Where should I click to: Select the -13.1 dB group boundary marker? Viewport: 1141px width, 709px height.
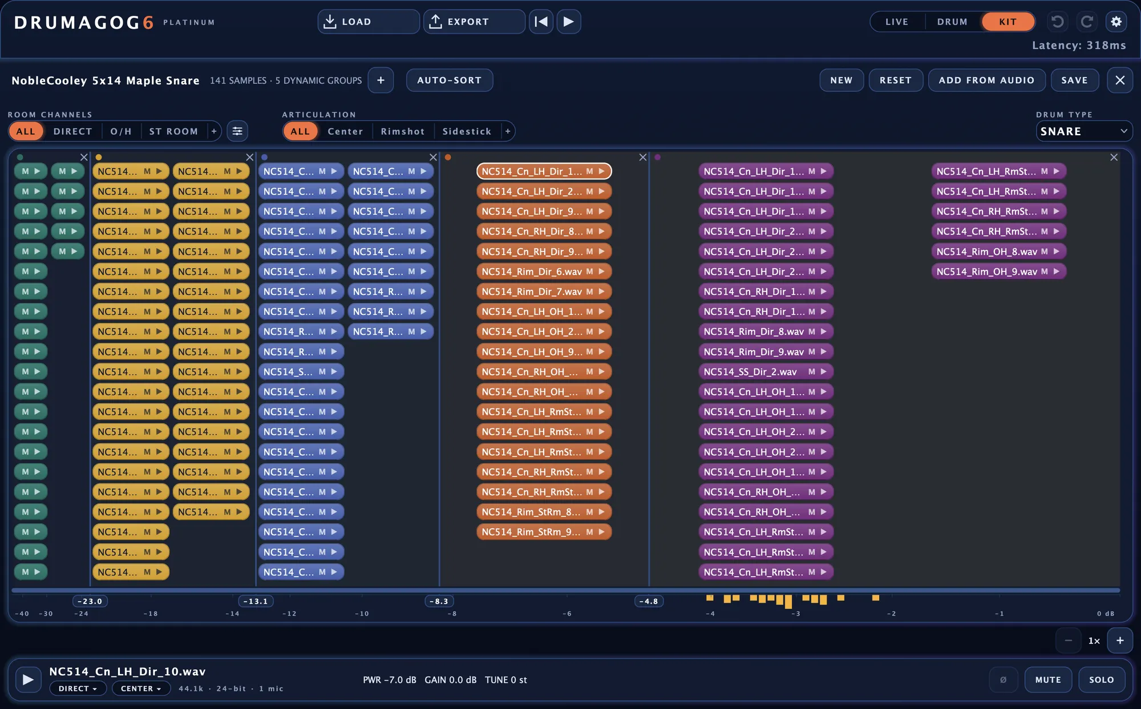point(256,601)
